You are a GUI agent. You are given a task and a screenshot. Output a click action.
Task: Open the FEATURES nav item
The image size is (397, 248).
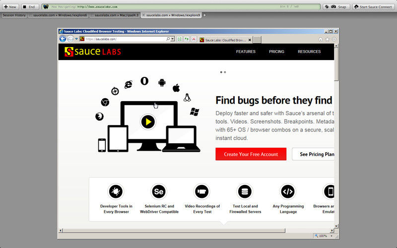click(x=246, y=52)
